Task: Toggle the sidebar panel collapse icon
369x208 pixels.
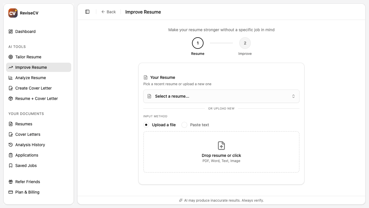Action: [87, 12]
